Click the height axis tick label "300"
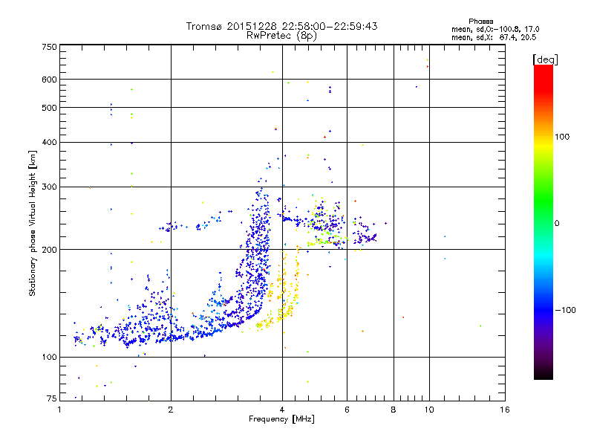594x446 pixels. click(x=49, y=187)
